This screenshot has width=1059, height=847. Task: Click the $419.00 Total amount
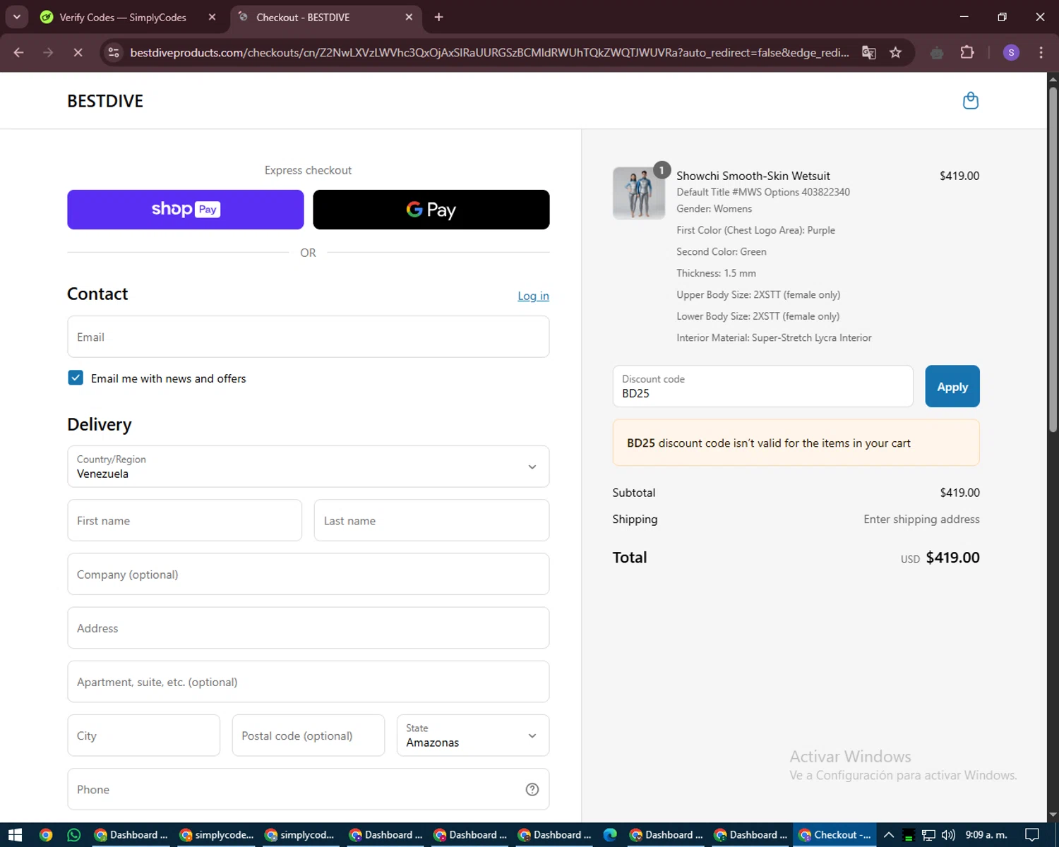[x=952, y=558]
